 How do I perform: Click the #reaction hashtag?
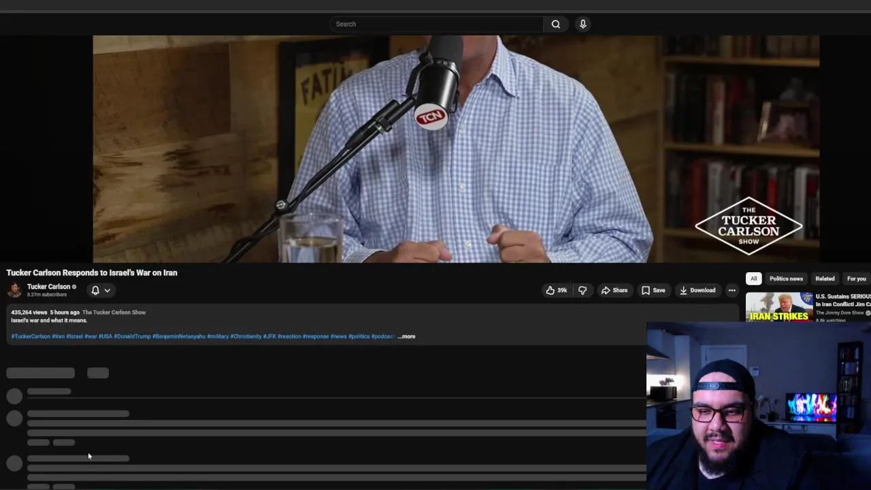pyautogui.click(x=289, y=336)
